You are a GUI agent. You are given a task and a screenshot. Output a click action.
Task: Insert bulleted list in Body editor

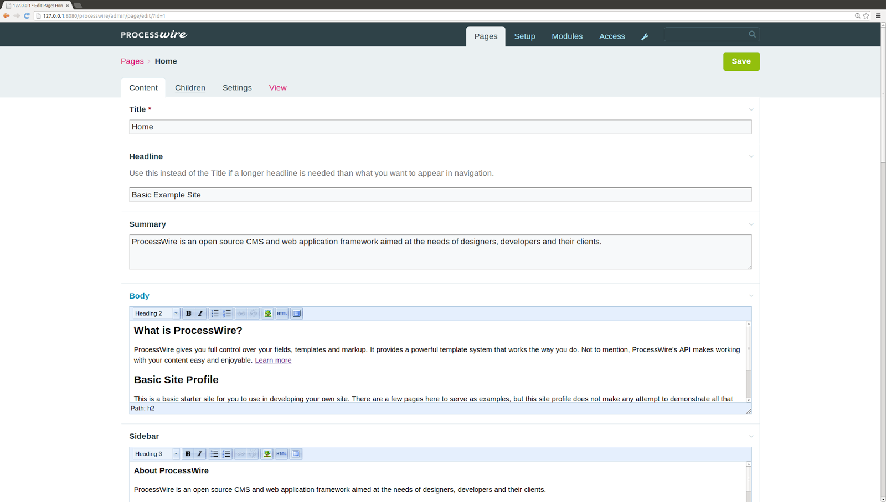click(215, 313)
